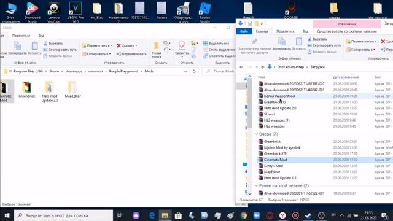Click Rename (Переименовать) in the Mods window

[131, 54]
